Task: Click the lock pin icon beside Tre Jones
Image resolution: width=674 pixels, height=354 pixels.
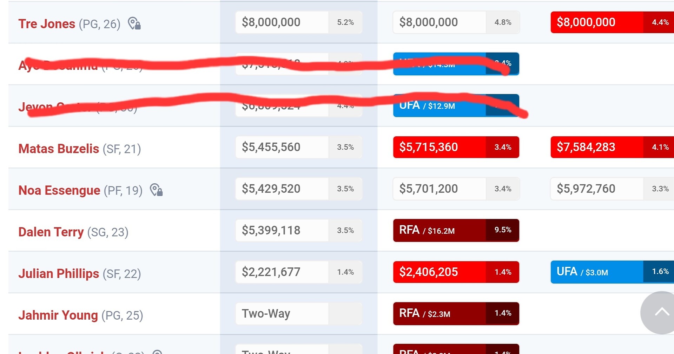Action: [x=134, y=23]
